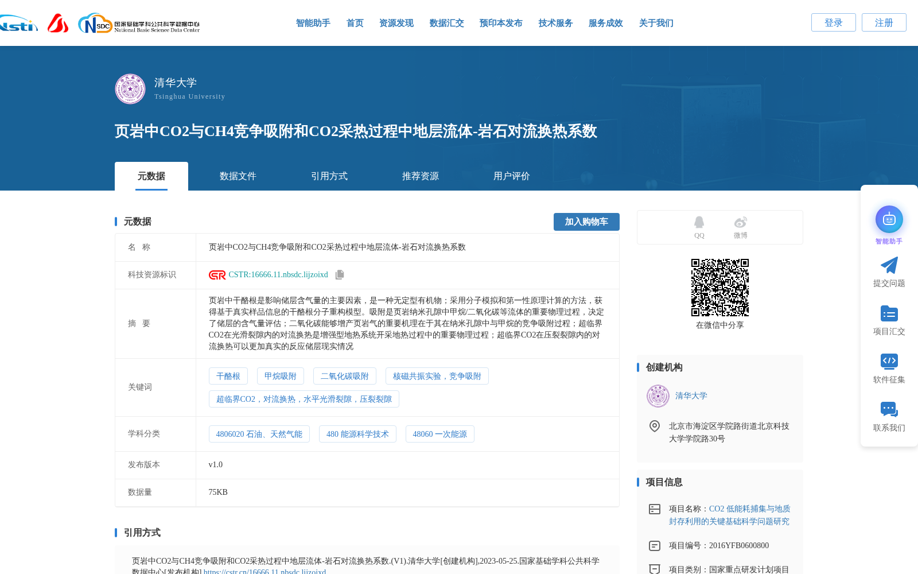Click the 48060 一次能源 subject tag

[440, 434]
